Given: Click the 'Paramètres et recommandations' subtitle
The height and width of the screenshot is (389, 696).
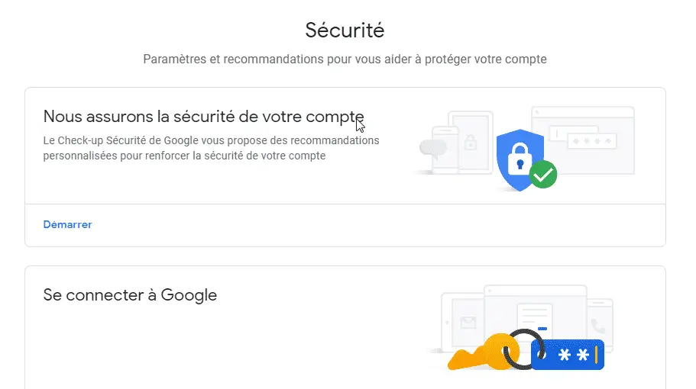Looking at the screenshot, I should (x=345, y=59).
